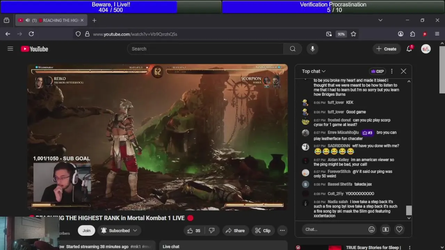
Task: Open more actions ellipsis below video
Action: coord(282,231)
